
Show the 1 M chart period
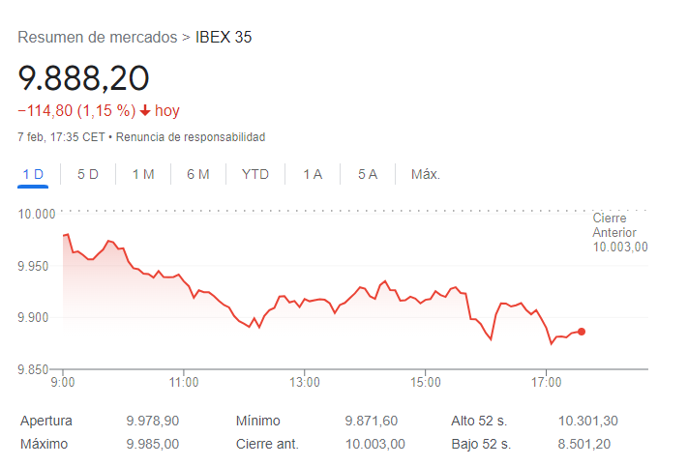(143, 174)
